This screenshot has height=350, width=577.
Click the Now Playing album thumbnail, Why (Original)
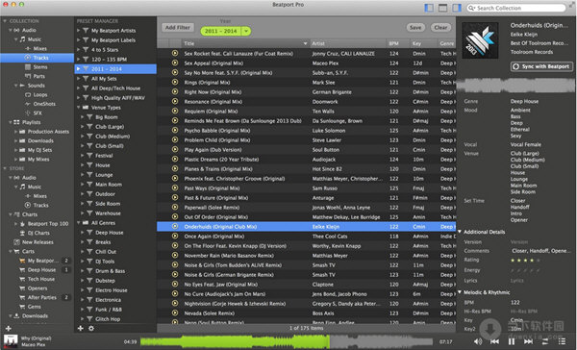tap(11, 341)
